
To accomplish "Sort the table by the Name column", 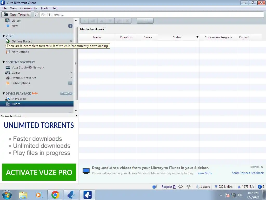I will point(97,37).
